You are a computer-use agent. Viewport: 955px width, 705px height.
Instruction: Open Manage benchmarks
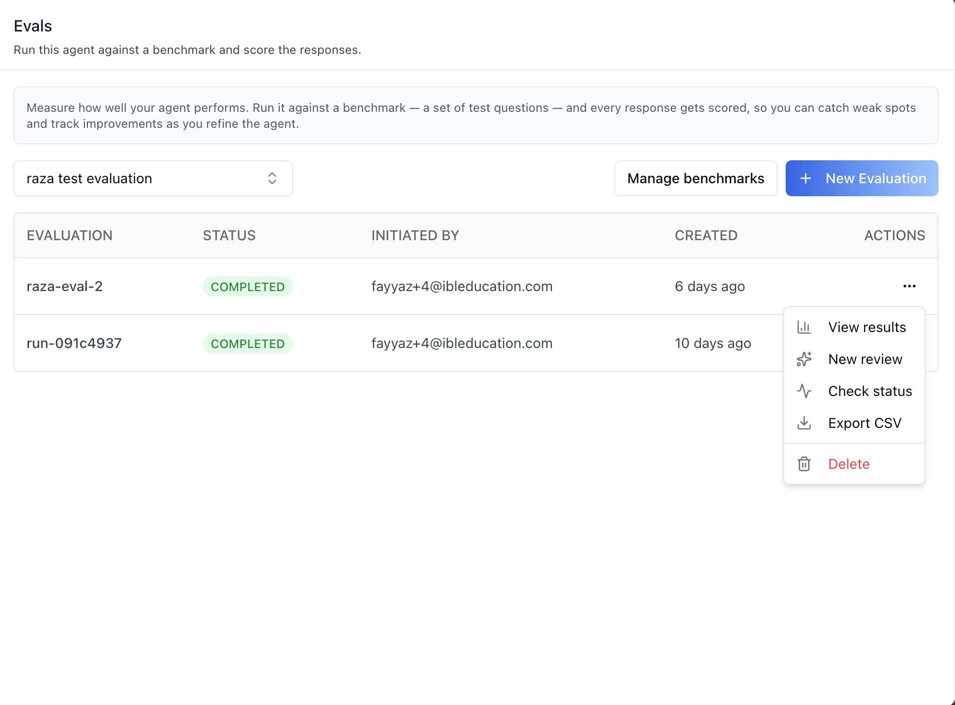pyautogui.click(x=696, y=178)
